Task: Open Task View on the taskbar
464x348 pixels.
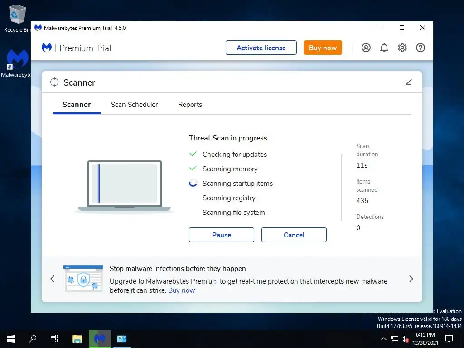Action: click(x=54, y=339)
